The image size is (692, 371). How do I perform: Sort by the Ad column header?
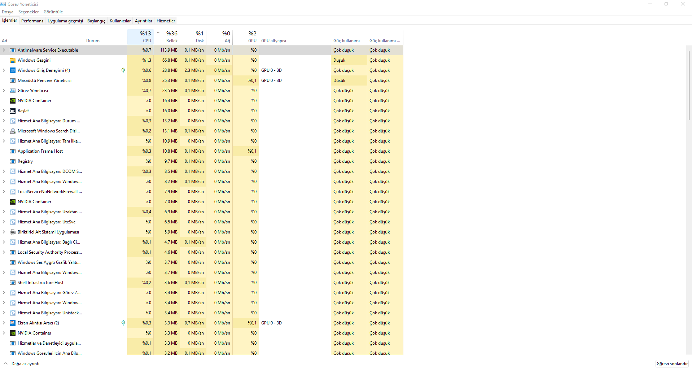point(42,37)
